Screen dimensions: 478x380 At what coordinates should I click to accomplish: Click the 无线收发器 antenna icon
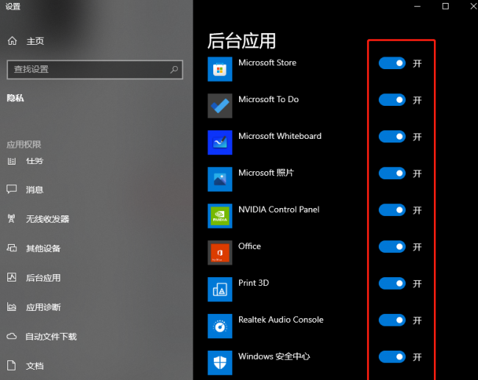coord(11,218)
